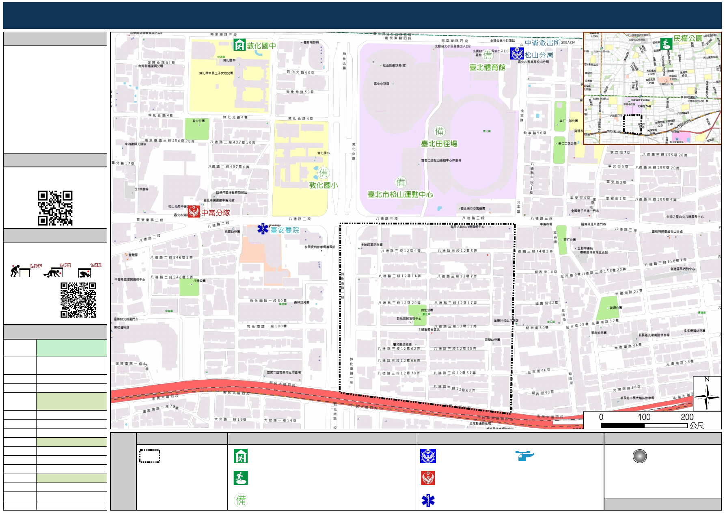Click the 備 marker above 敦化國小 label
The width and height of the screenshot is (725, 513).
(324, 173)
